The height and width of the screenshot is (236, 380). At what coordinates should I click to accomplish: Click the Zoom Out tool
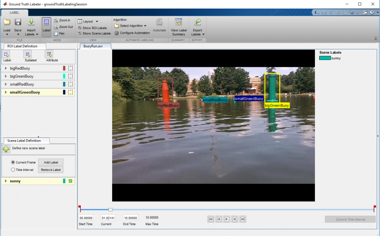pos(63,27)
